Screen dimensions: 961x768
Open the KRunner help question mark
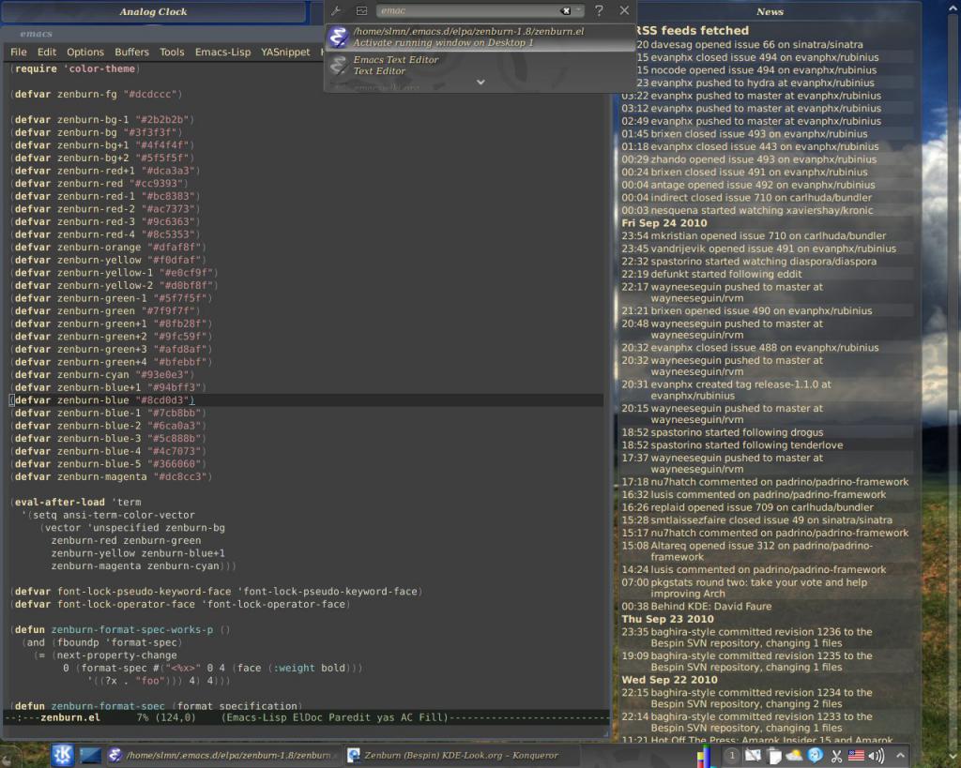[600, 10]
